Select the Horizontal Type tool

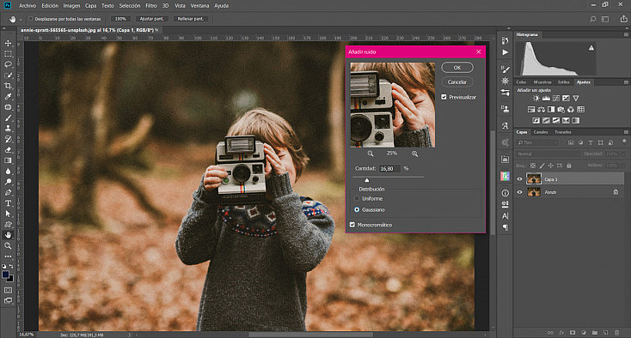8,203
